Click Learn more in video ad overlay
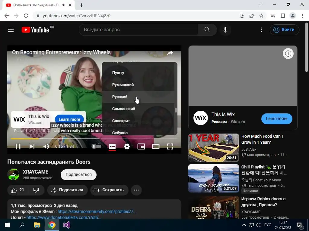309x231 pixels. (x=69, y=119)
